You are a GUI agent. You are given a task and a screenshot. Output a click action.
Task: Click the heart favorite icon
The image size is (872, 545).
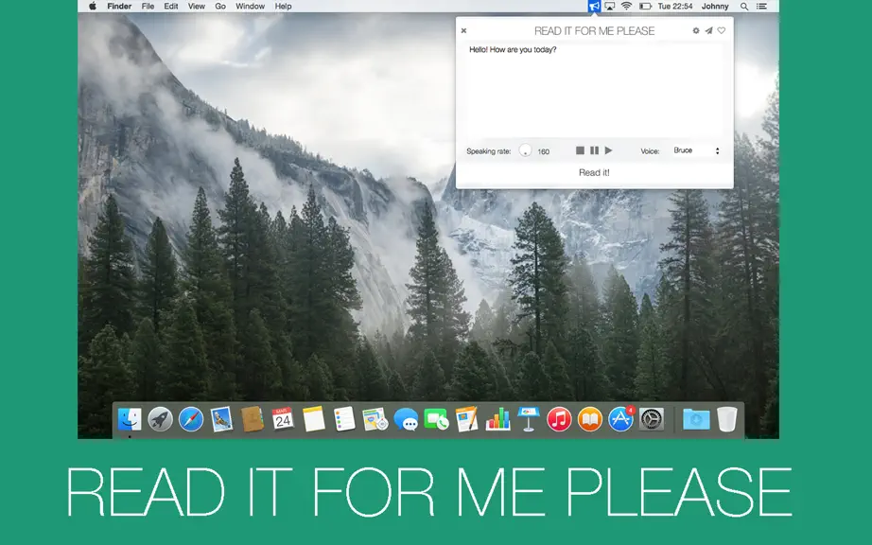(x=722, y=30)
